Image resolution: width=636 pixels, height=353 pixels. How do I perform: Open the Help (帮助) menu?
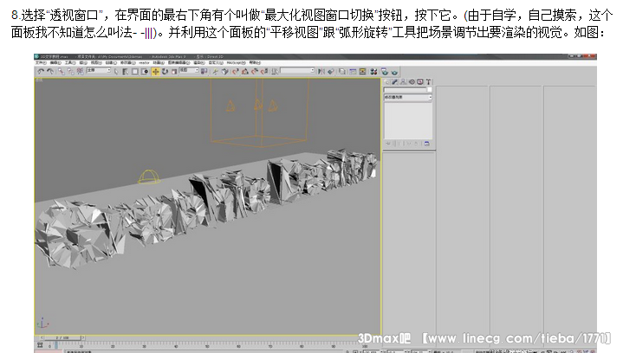255,63
